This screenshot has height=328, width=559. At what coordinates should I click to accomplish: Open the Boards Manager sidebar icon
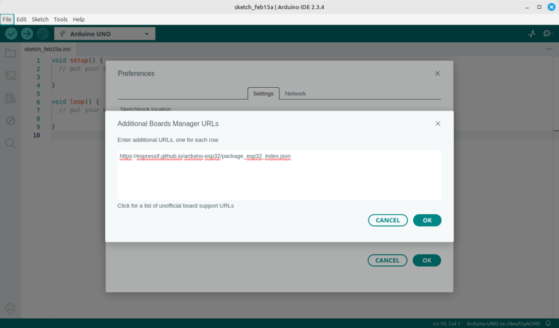click(x=10, y=75)
